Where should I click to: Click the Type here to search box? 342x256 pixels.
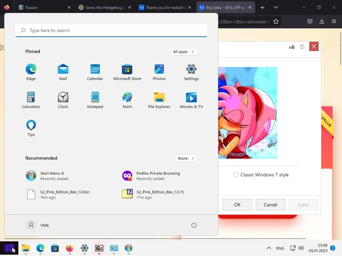coord(111,30)
